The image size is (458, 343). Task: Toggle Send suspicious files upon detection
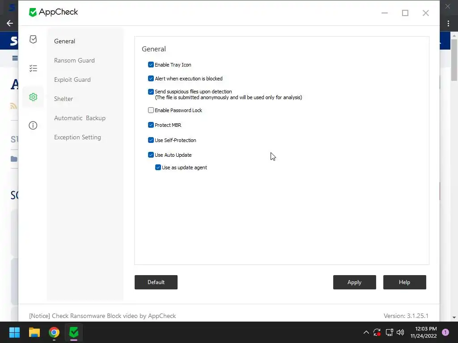pos(151,92)
